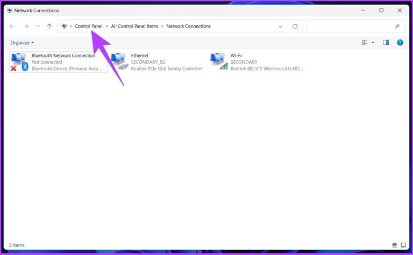This screenshot has width=413, height=255.
Task: Click the change view icon
Action: 364,42
